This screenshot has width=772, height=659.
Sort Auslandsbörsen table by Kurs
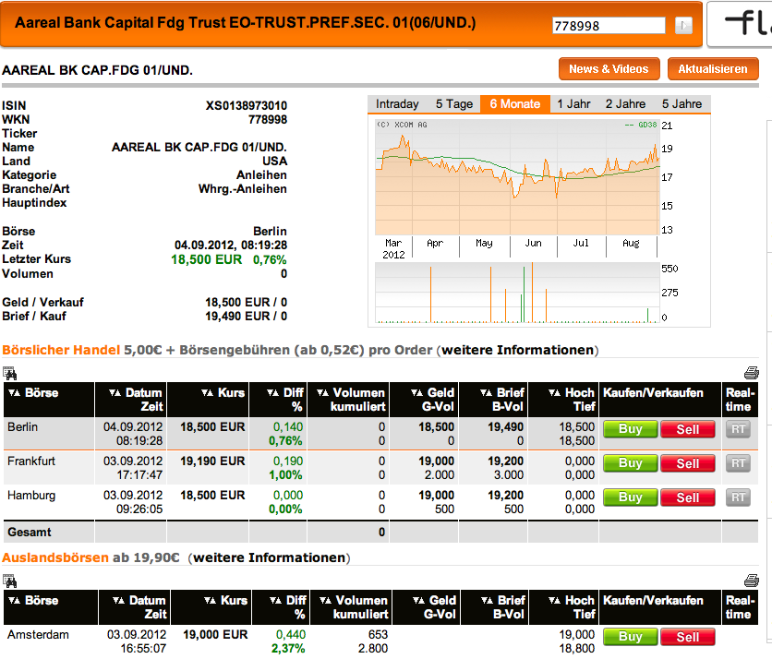226,601
